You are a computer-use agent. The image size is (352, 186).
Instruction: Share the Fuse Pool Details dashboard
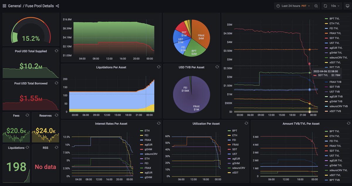[x=57, y=6]
